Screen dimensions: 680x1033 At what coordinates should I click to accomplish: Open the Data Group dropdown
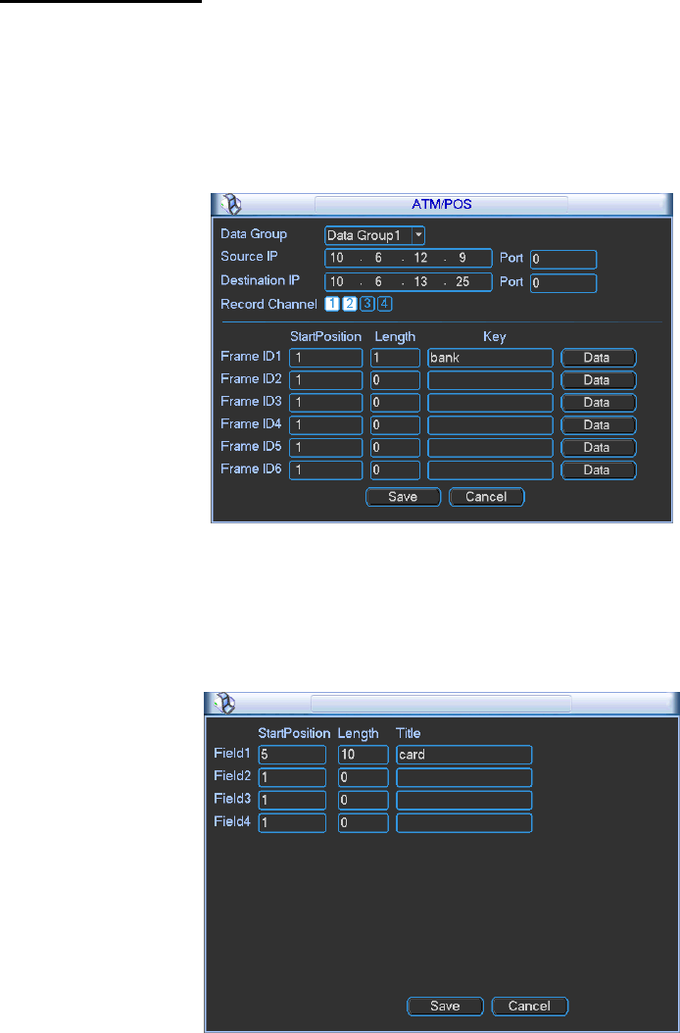click(x=418, y=235)
